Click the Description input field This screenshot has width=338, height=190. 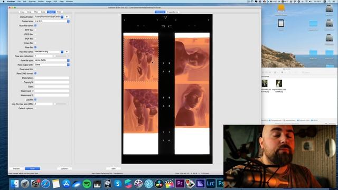click(x=52, y=78)
